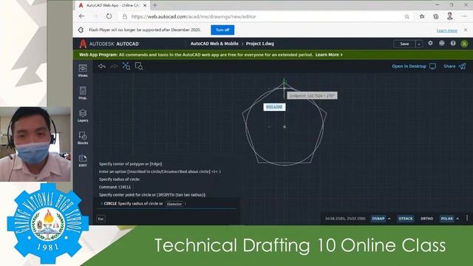Click the zoom window icon
The width and height of the screenshot is (473, 266).
point(139,66)
